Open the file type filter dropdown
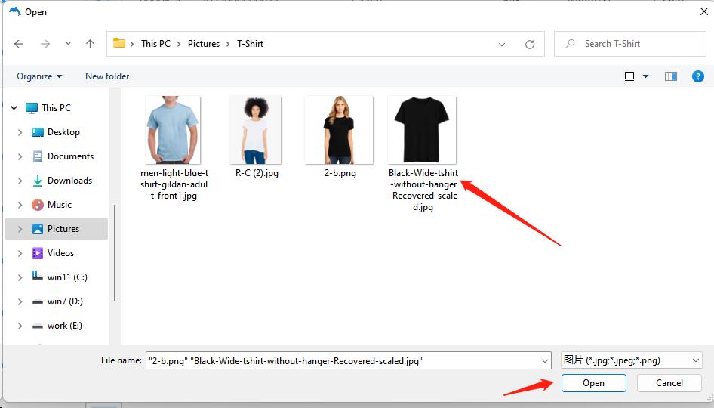 coord(631,361)
